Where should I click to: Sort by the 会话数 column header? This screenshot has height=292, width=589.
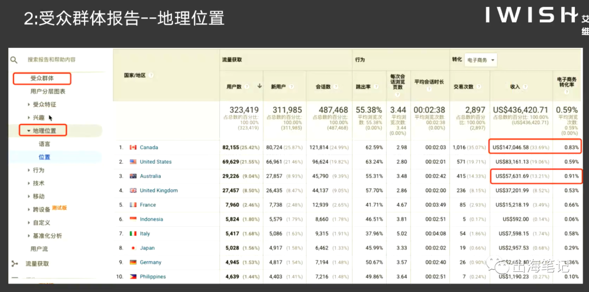pyautogui.click(x=323, y=87)
